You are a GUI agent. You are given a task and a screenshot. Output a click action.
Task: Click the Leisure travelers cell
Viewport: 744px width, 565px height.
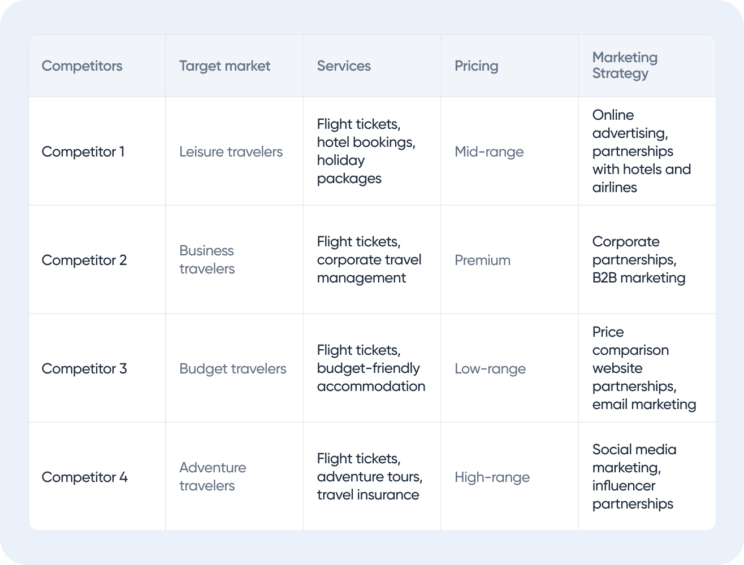pos(231,151)
